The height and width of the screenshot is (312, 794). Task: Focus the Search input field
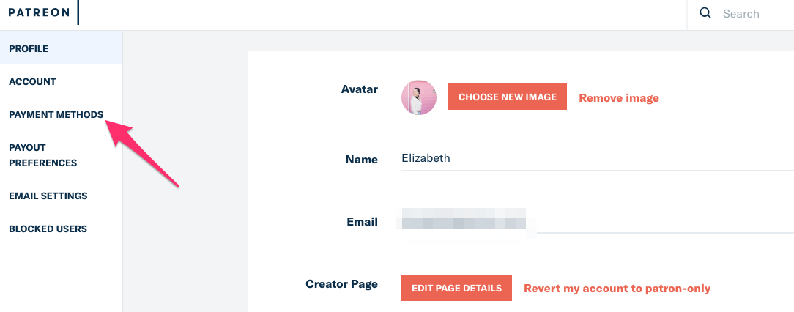click(751, 13)
